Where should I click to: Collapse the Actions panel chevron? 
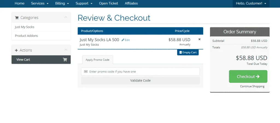point(66,50)
